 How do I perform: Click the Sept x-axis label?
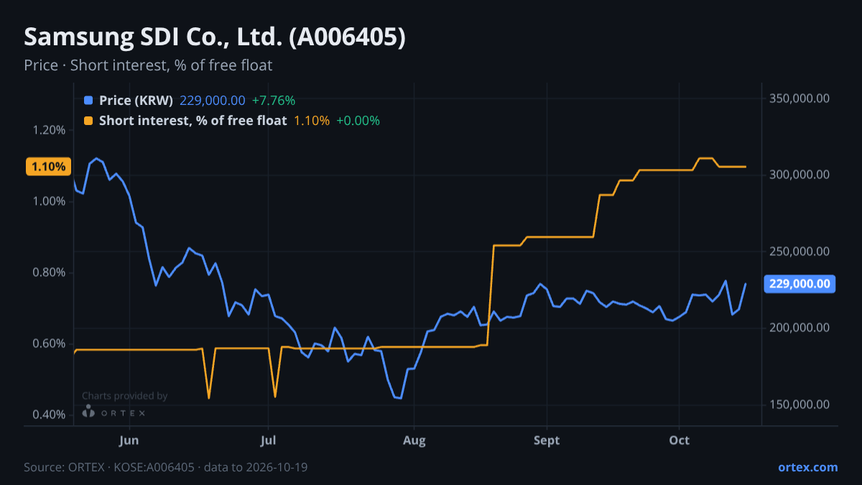(547, 440)
